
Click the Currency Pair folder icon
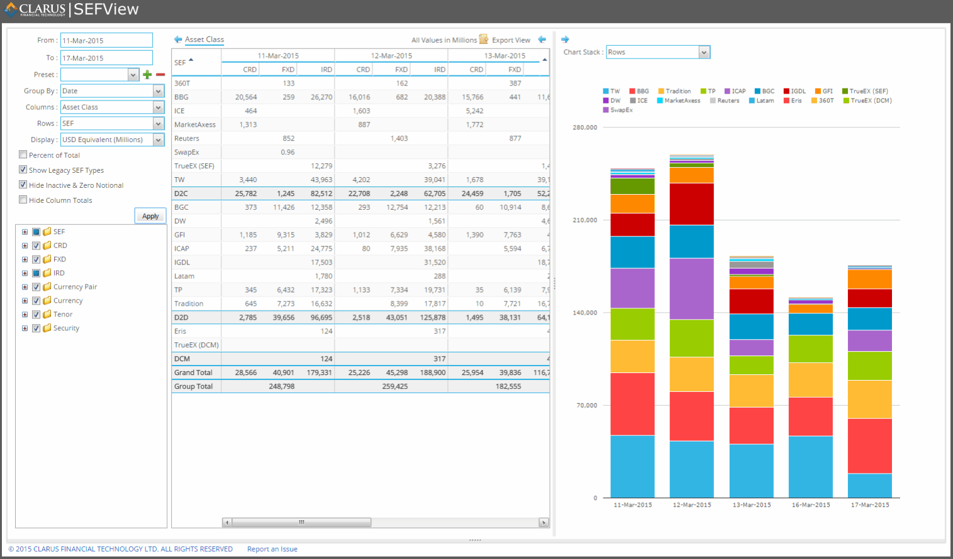47,287
